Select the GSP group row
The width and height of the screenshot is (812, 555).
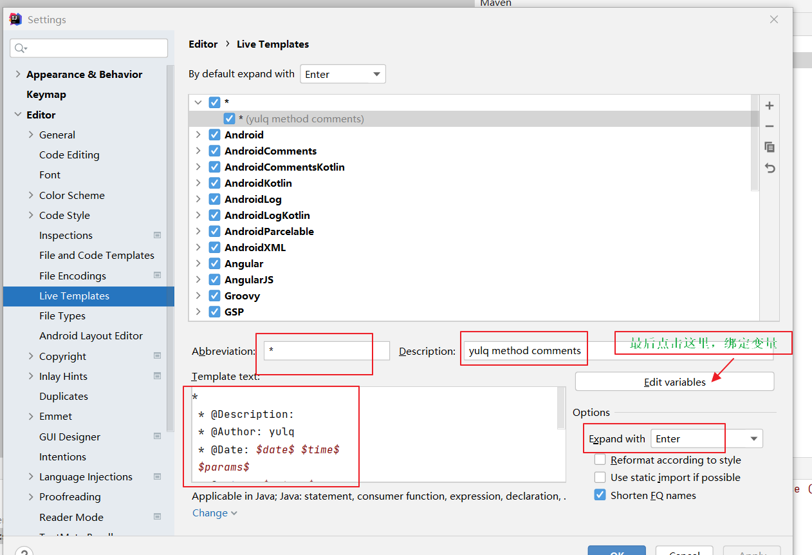474,312
